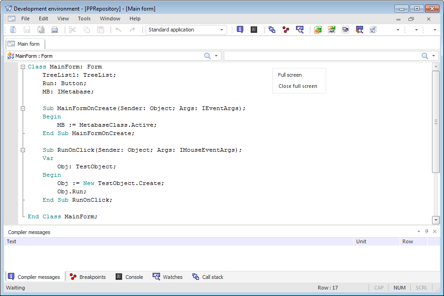
Task: Expand the right member list dropdown arrow
Action: (433, 56)
